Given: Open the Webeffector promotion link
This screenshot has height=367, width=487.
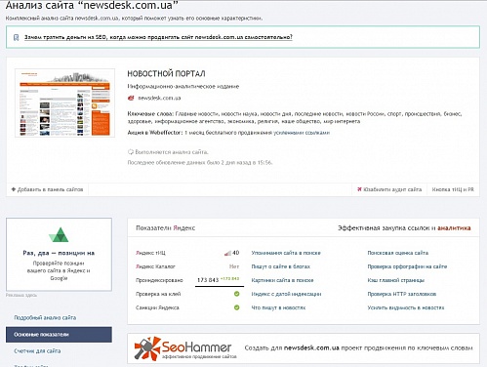Looking at the screenshot, I should click(302, 133).
